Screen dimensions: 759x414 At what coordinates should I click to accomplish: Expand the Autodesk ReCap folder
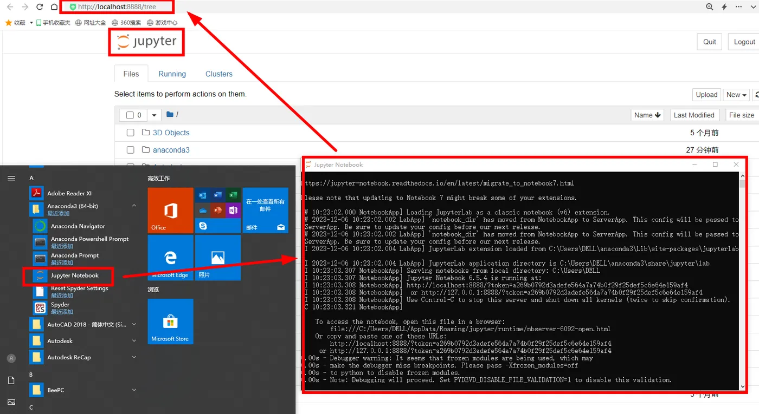pos(134,357)
